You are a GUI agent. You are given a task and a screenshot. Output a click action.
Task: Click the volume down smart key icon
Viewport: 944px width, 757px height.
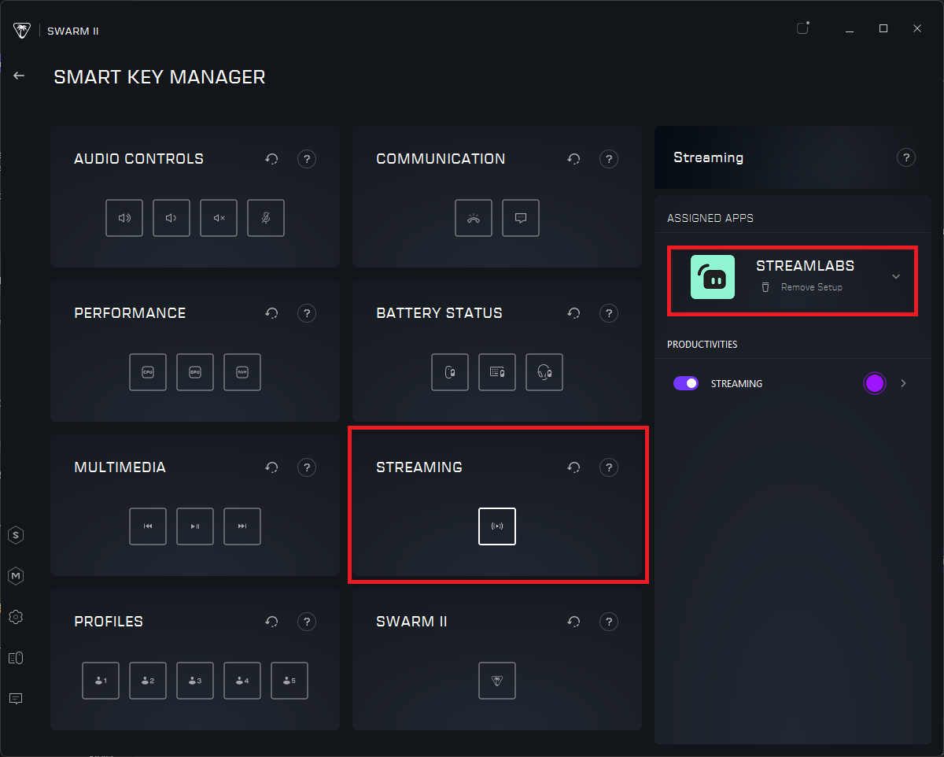[x=171, y=218]
